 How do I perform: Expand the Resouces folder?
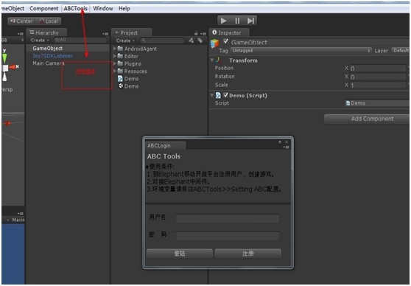[x=115, y=71]
